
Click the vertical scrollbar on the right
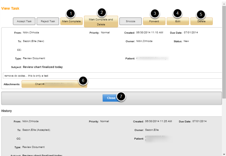(x=224, y=54)
